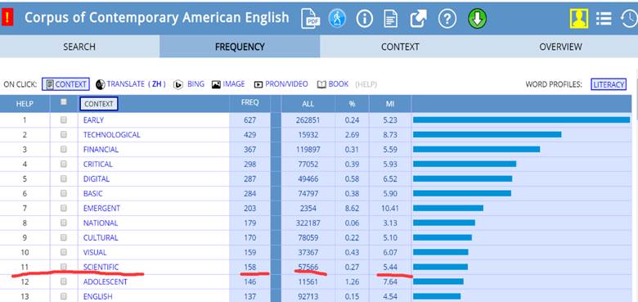Open the yellow user profile icon
638x302 pixels.
coord(578,19)
